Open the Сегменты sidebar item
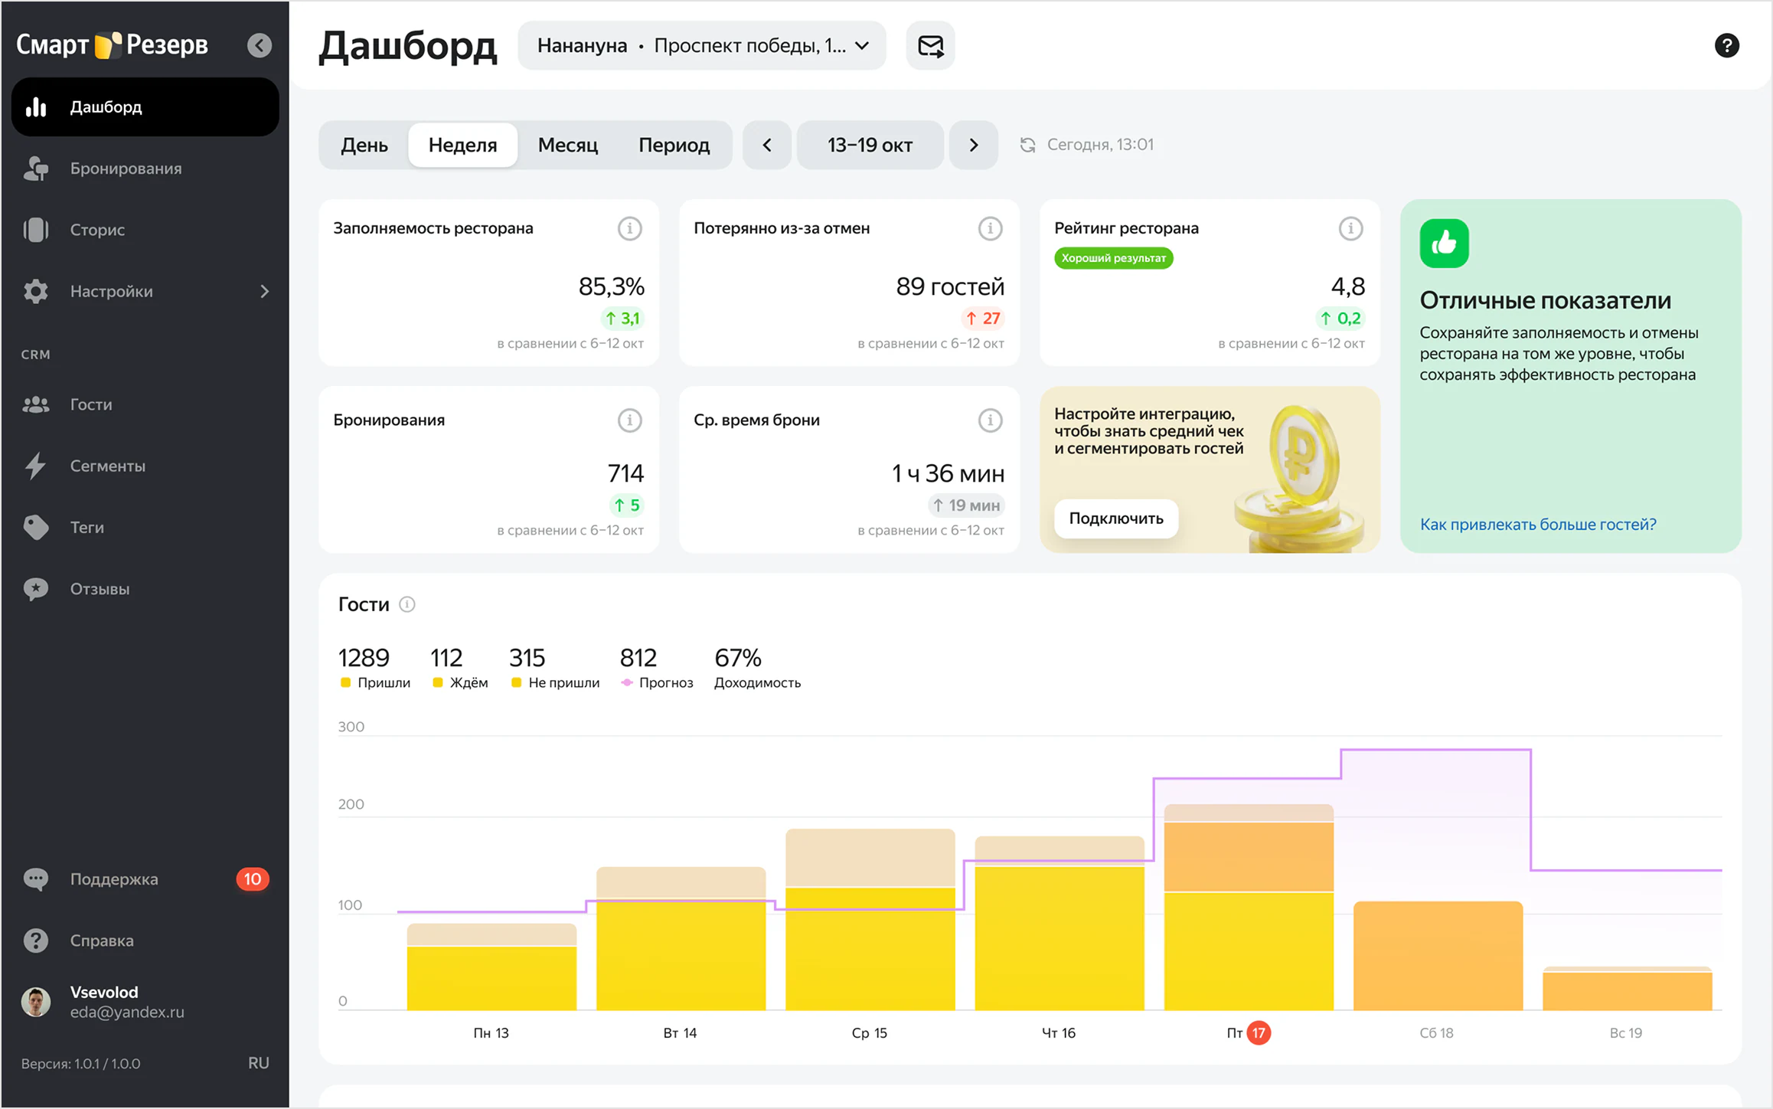The image size is (1773, 1109). pyautogui.click(x=145, y=466)
